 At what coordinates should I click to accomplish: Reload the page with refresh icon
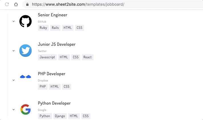pos(7,5)
